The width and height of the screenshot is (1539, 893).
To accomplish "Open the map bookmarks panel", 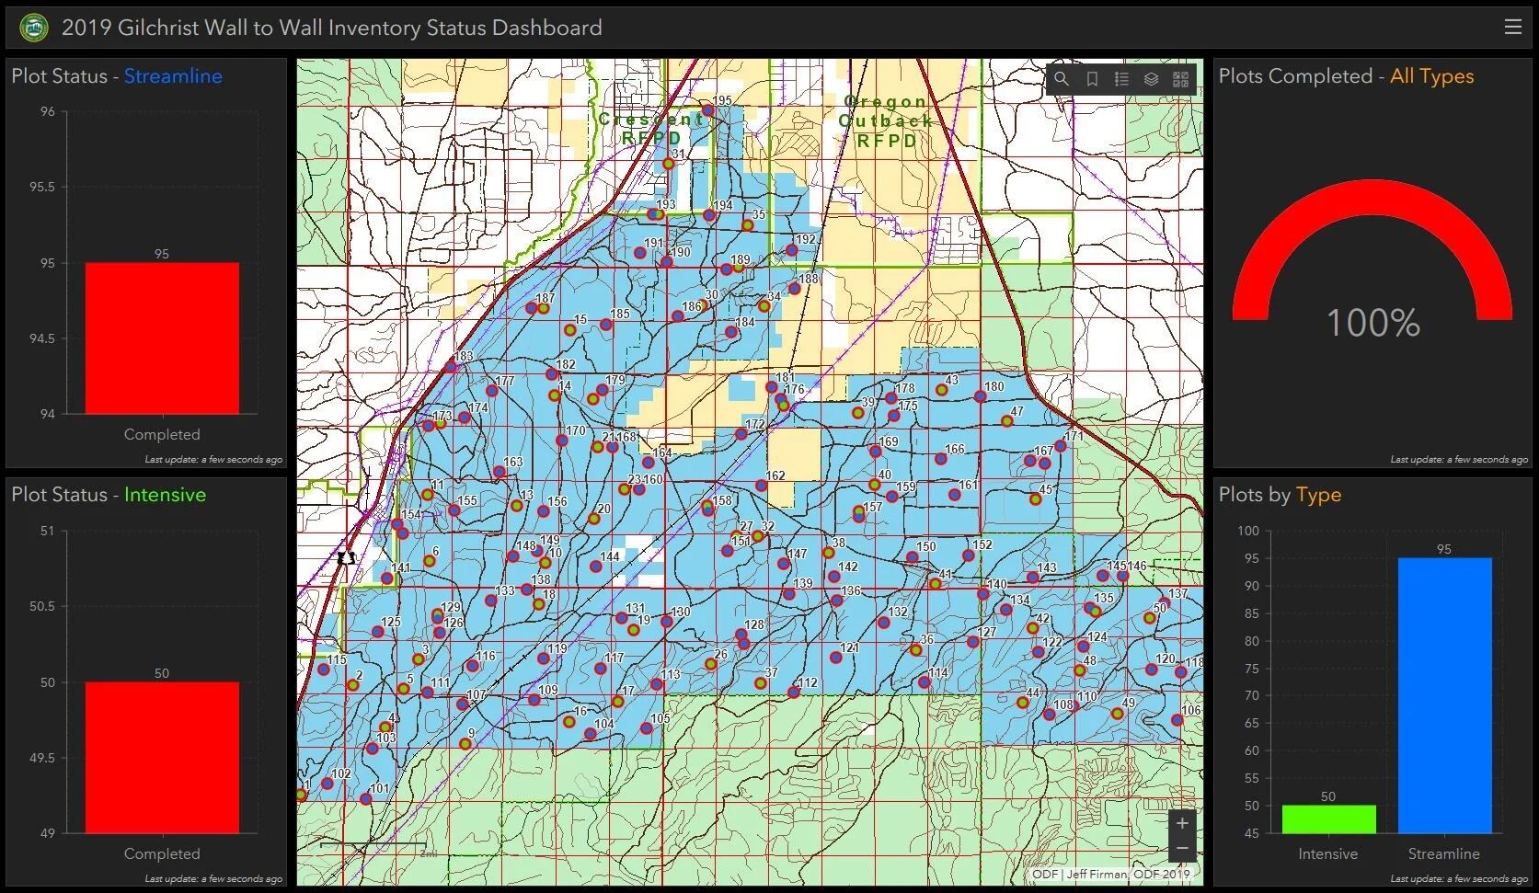I will click(x=1092, y=79).
